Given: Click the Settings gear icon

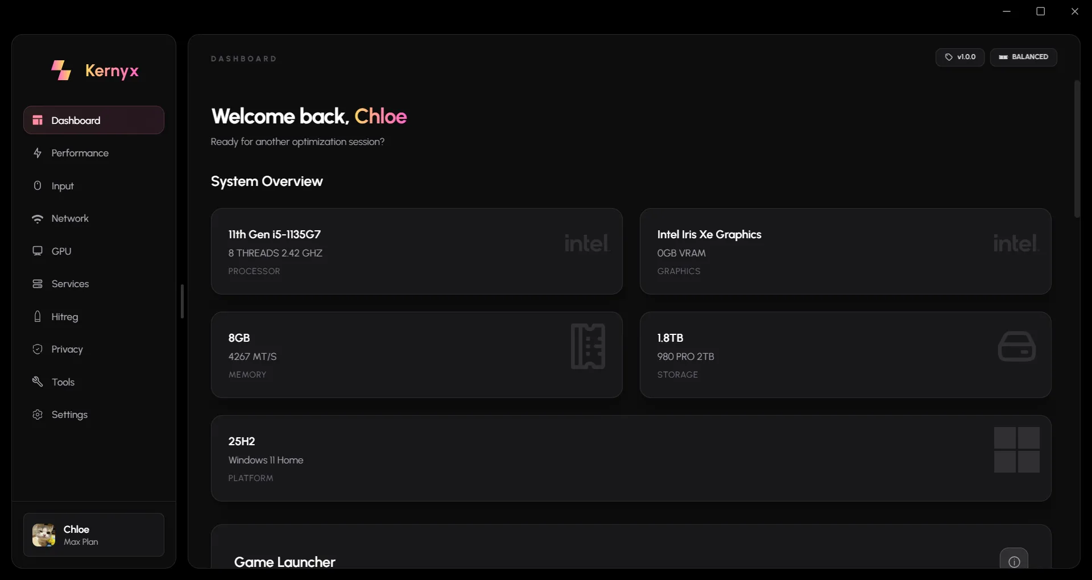Looking at the screenshot, I should pos(38,415).
